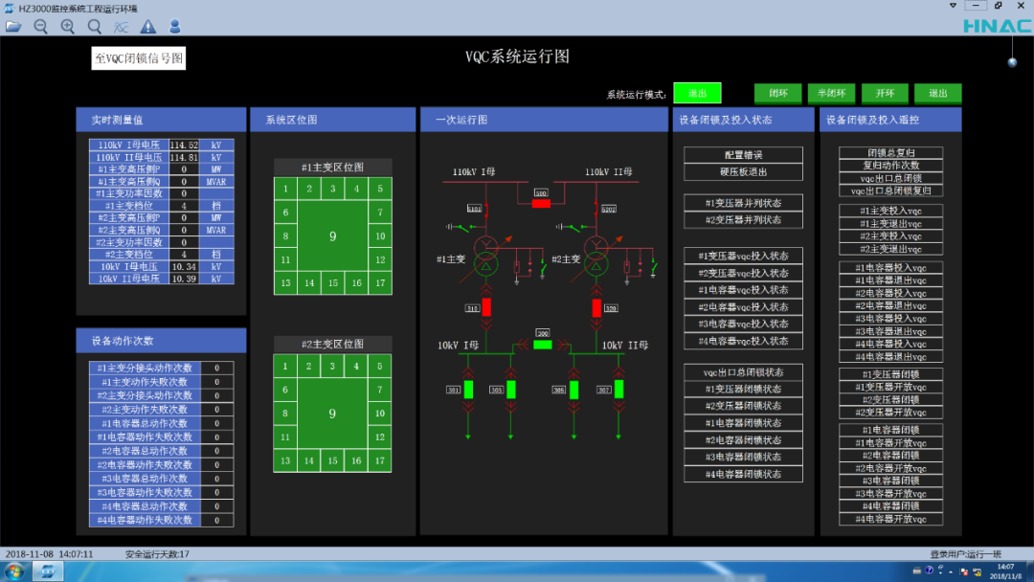
Task: Select the 闭环 operation mode button
Action: click(777, 93)
